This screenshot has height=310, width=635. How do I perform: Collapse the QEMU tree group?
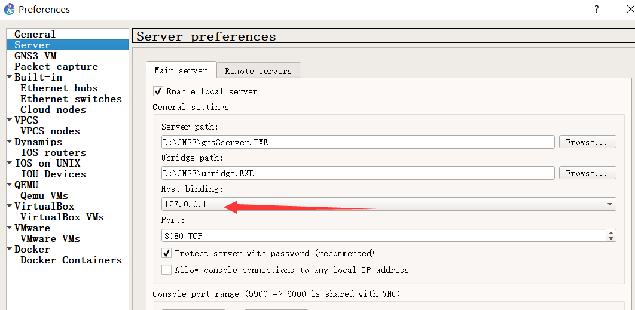point(10,184)
